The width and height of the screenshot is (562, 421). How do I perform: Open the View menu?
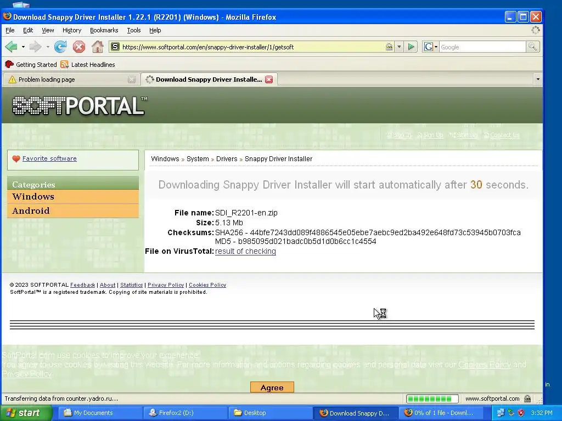point(48,30)
